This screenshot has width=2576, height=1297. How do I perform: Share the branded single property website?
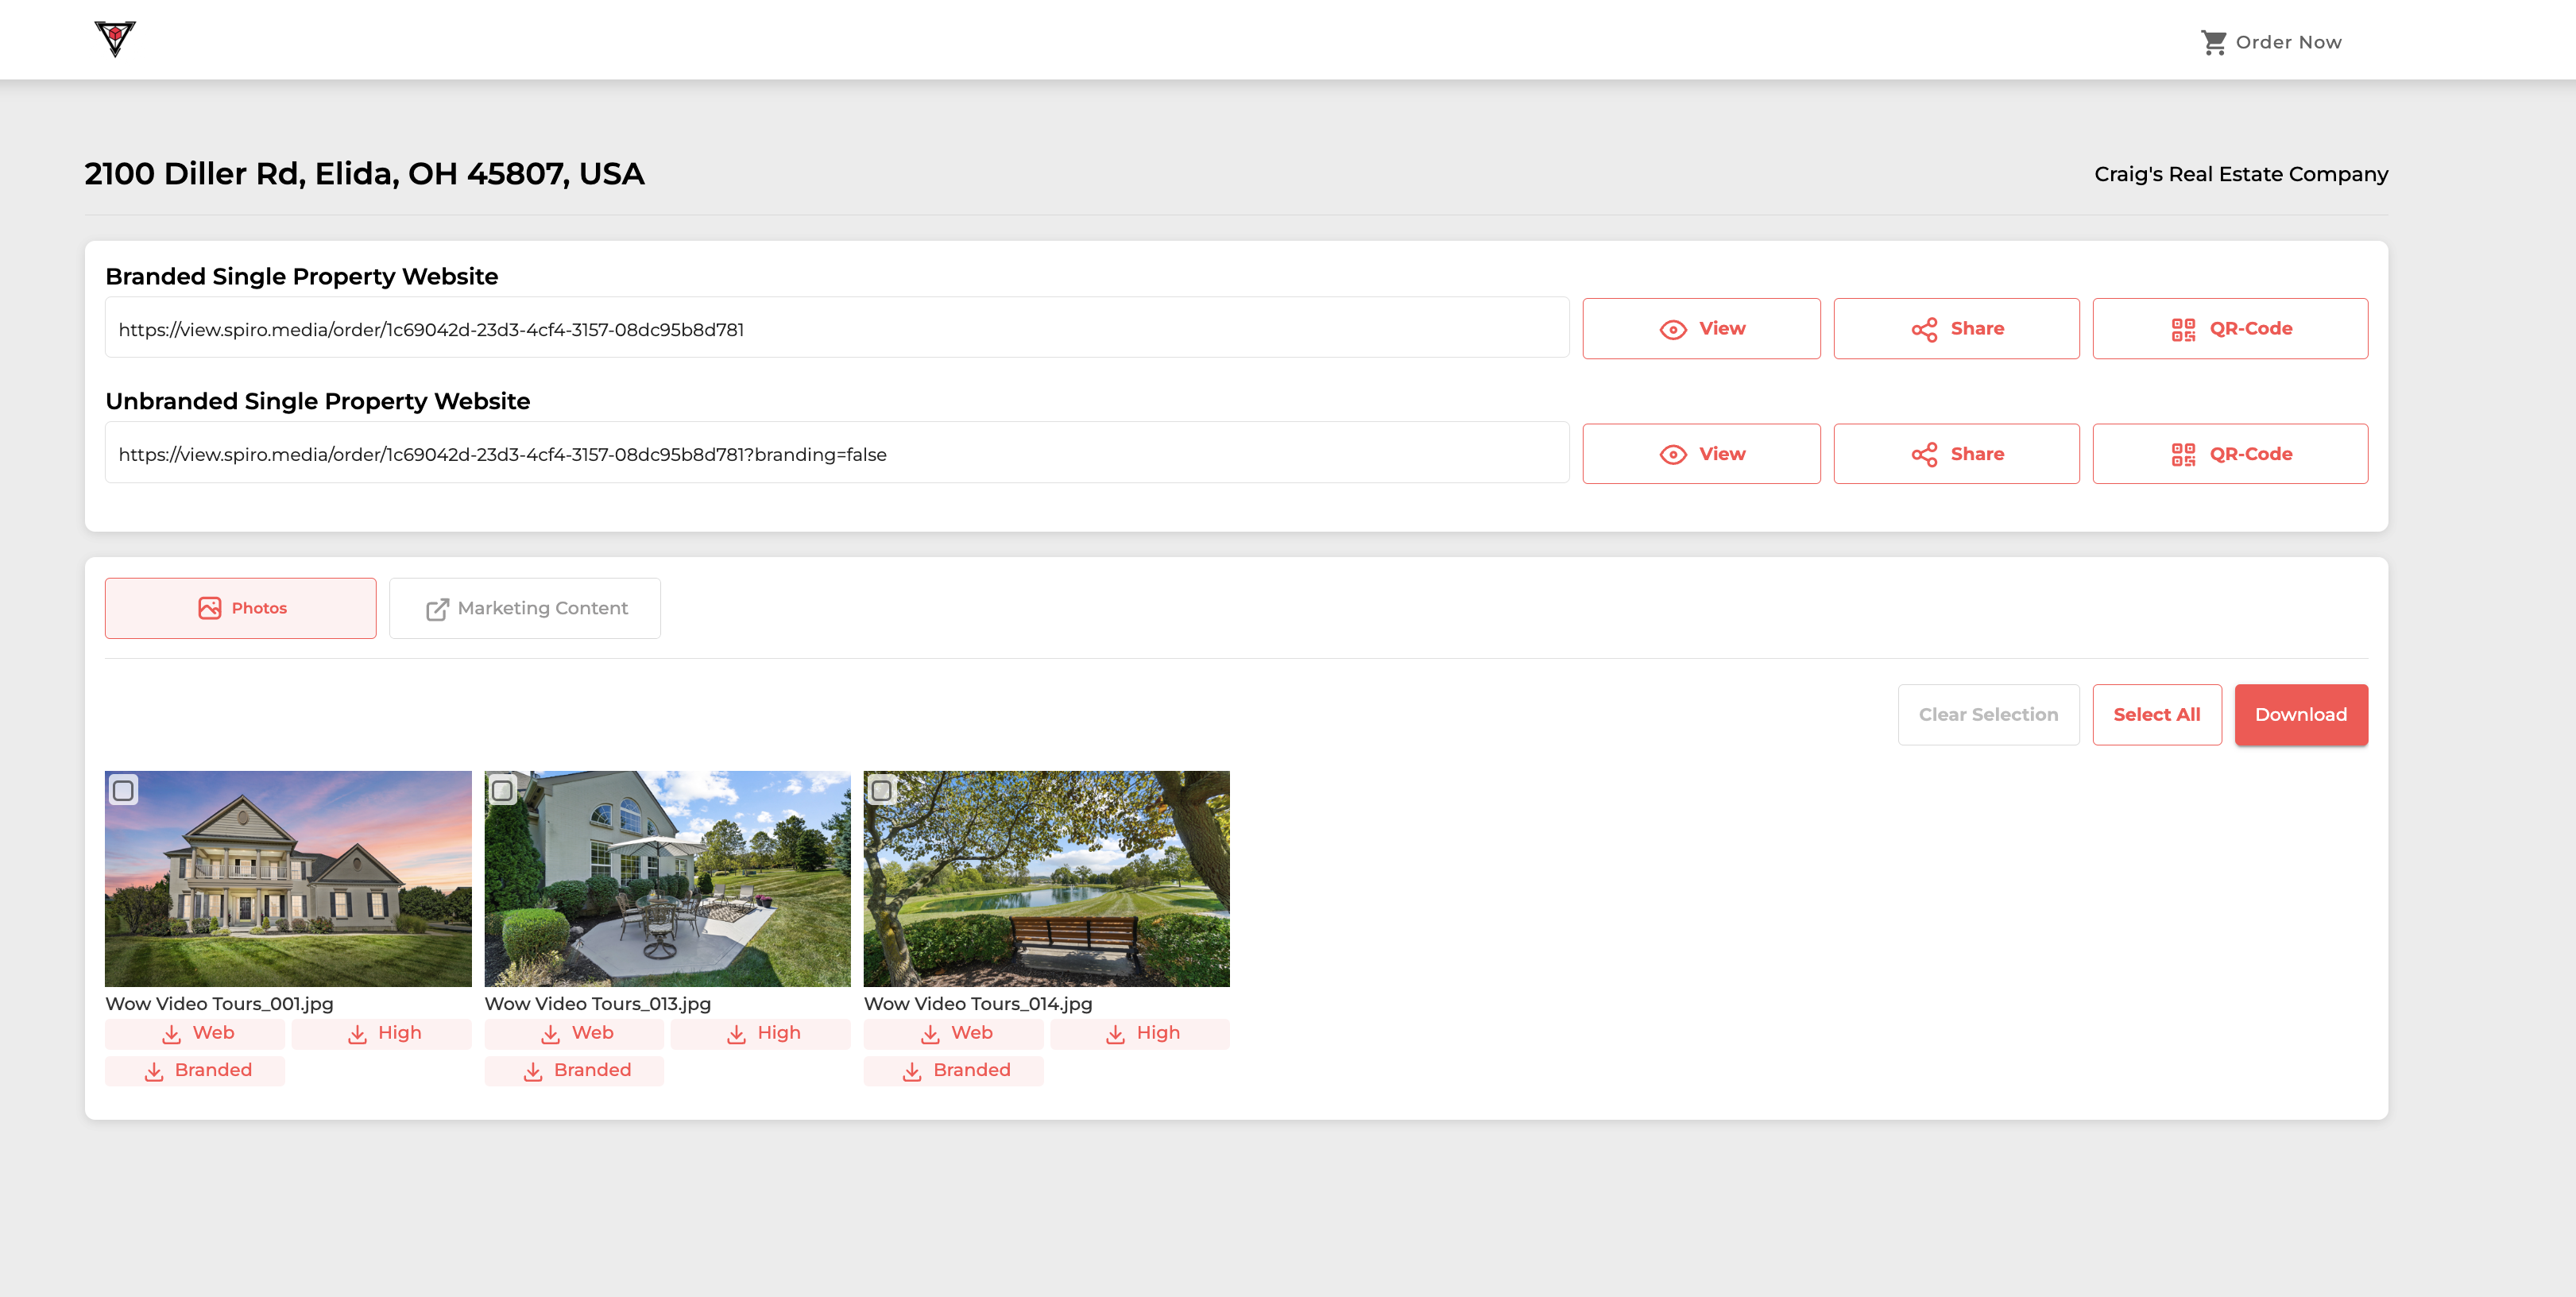(1956, 328)
